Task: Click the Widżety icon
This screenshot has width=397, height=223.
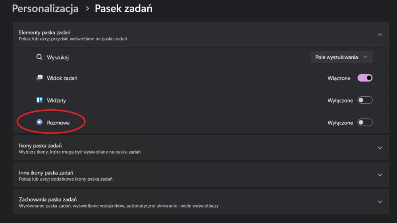Action: 39,100
